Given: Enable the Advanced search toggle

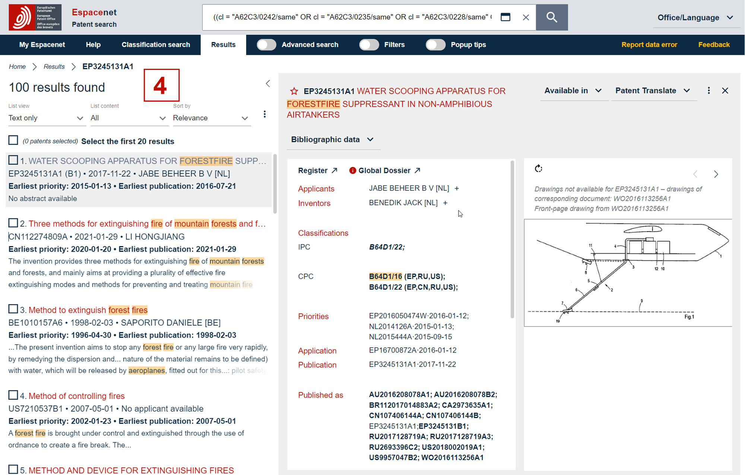Looking at the screenshot, I should 266,45.
